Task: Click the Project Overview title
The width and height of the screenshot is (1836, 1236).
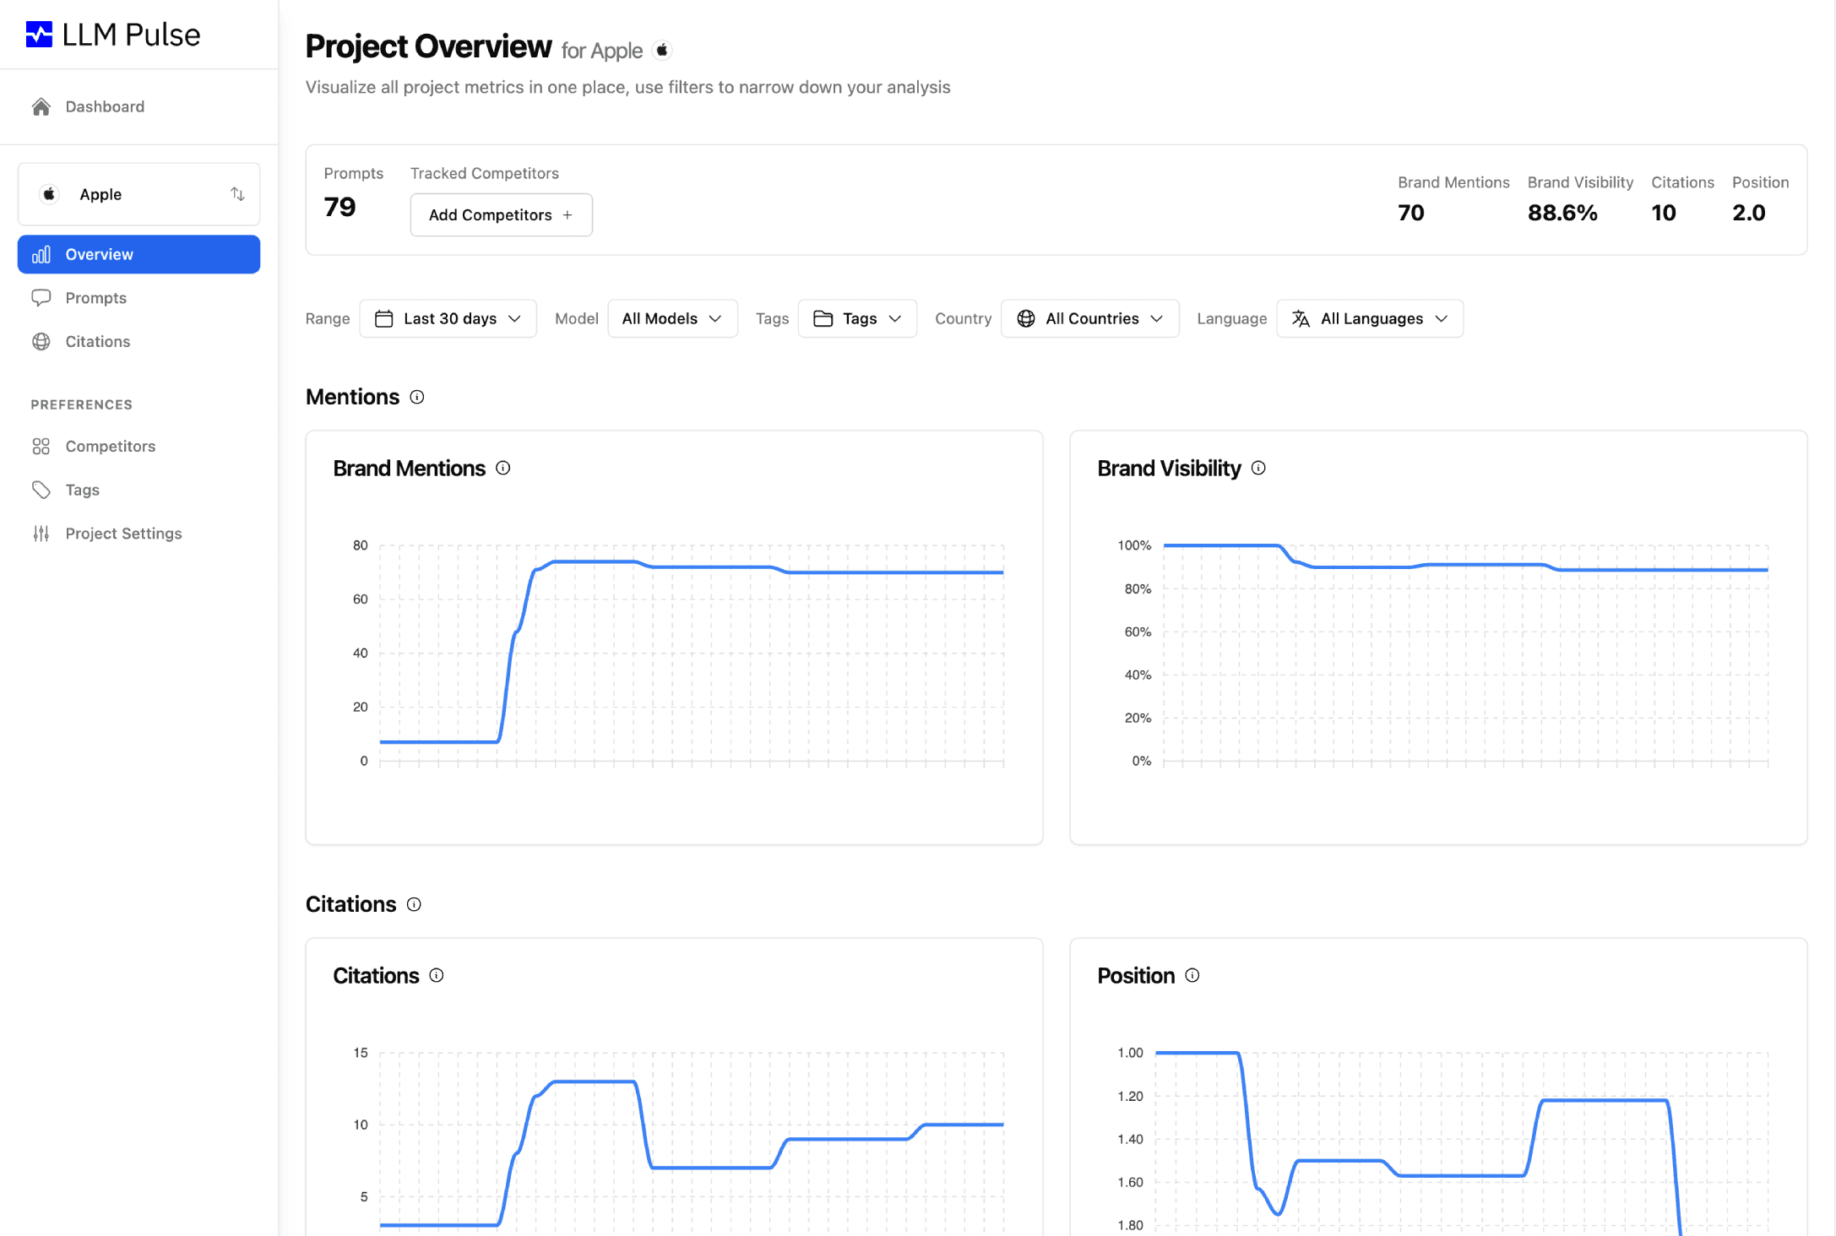Action: pos(428,46)
